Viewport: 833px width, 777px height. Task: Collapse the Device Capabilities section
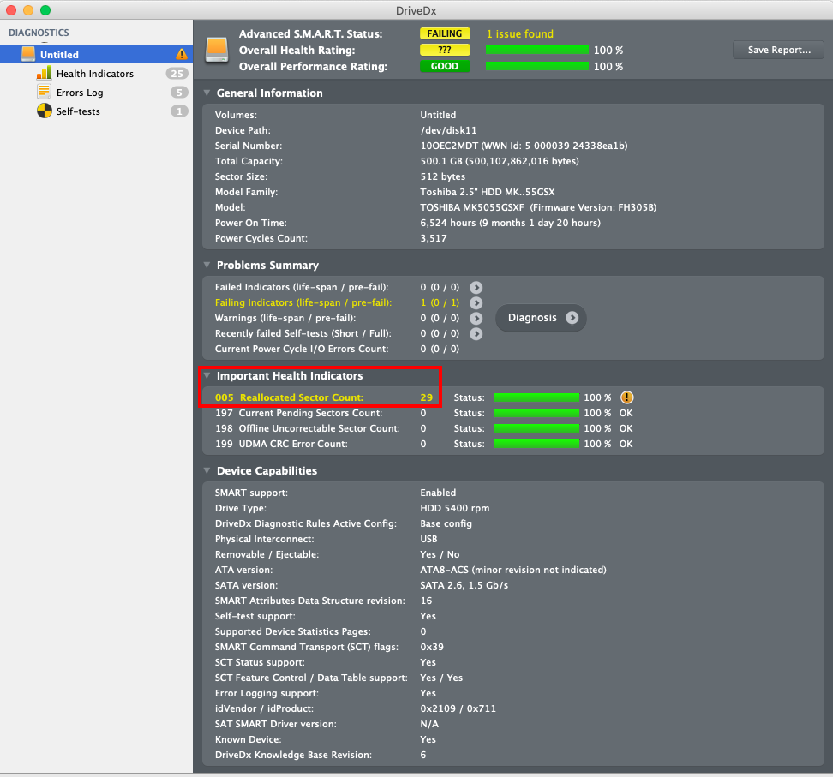pos(207,471)
